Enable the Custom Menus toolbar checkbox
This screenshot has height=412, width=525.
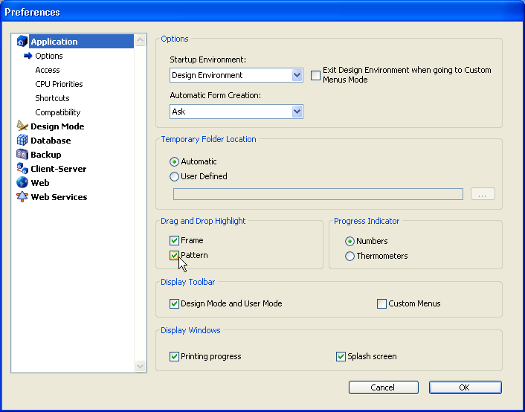click(x=382, y=303)
